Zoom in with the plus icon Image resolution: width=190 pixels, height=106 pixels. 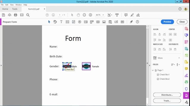(90, 15)
